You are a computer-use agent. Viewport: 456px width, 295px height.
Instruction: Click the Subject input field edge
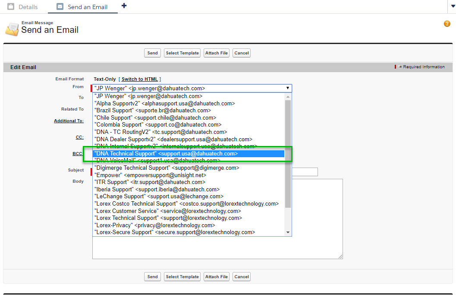(x=305, y=172)
